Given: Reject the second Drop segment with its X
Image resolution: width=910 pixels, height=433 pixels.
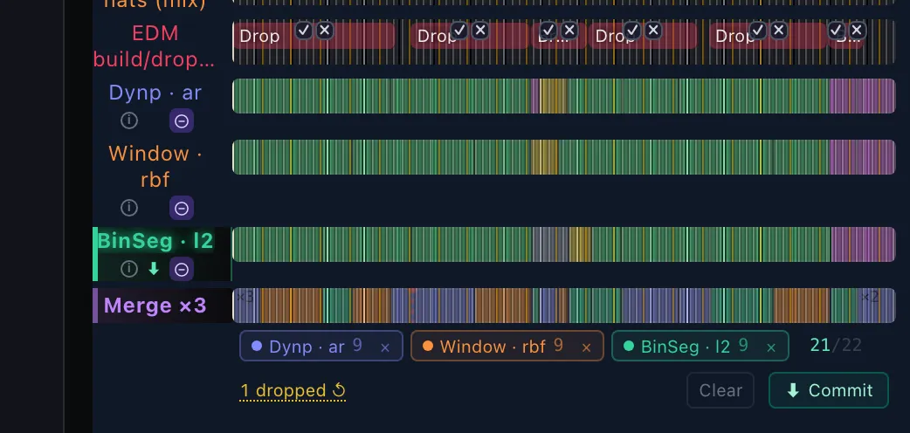Looking at the screenshot, I should (x=480, y=31).
